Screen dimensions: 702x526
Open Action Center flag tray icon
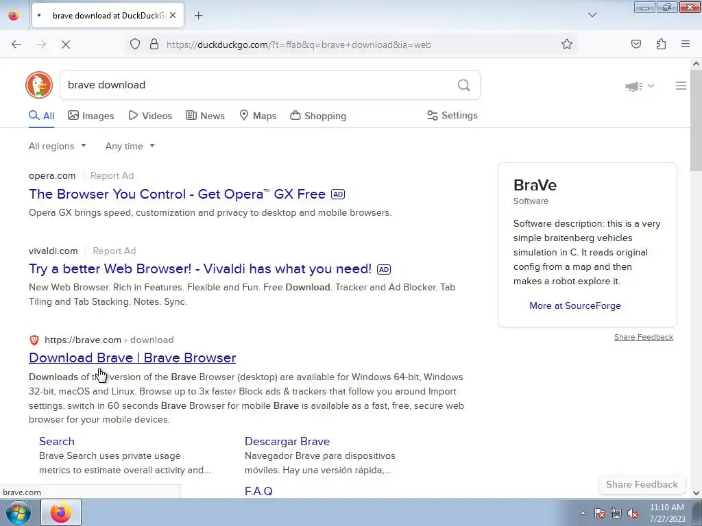(x=600, y=513)
